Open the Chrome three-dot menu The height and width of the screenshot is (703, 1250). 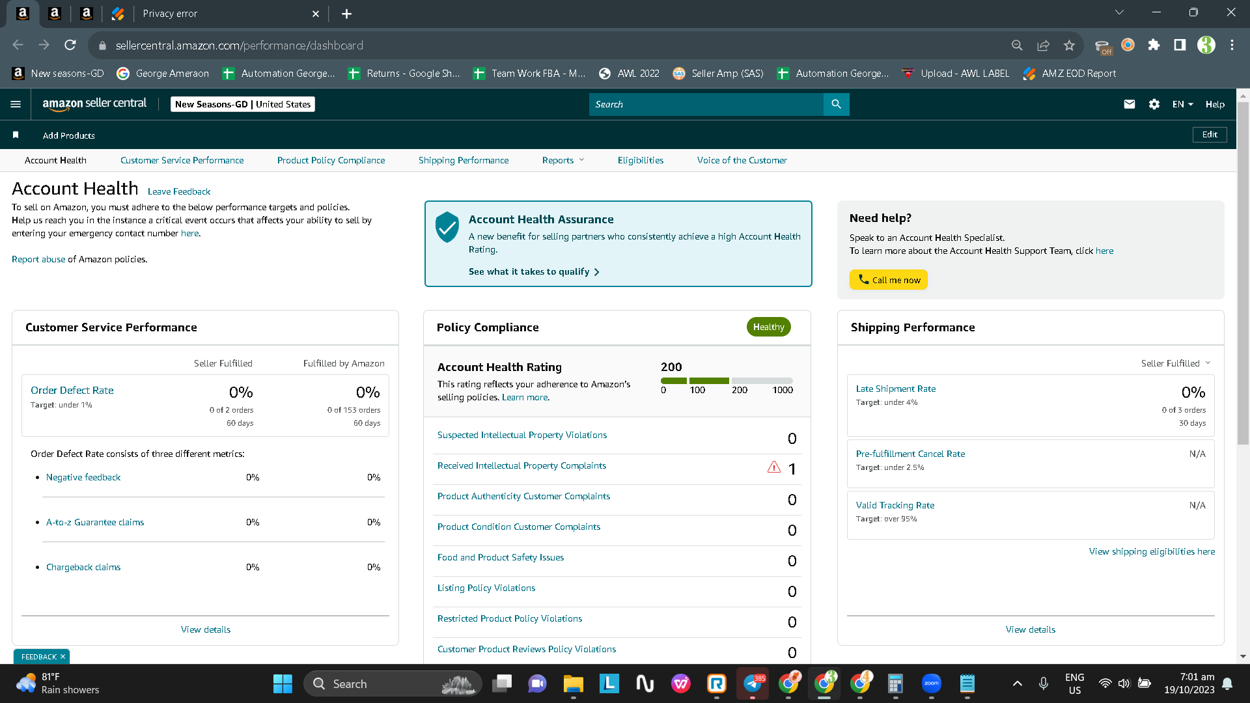(1232, 45)
